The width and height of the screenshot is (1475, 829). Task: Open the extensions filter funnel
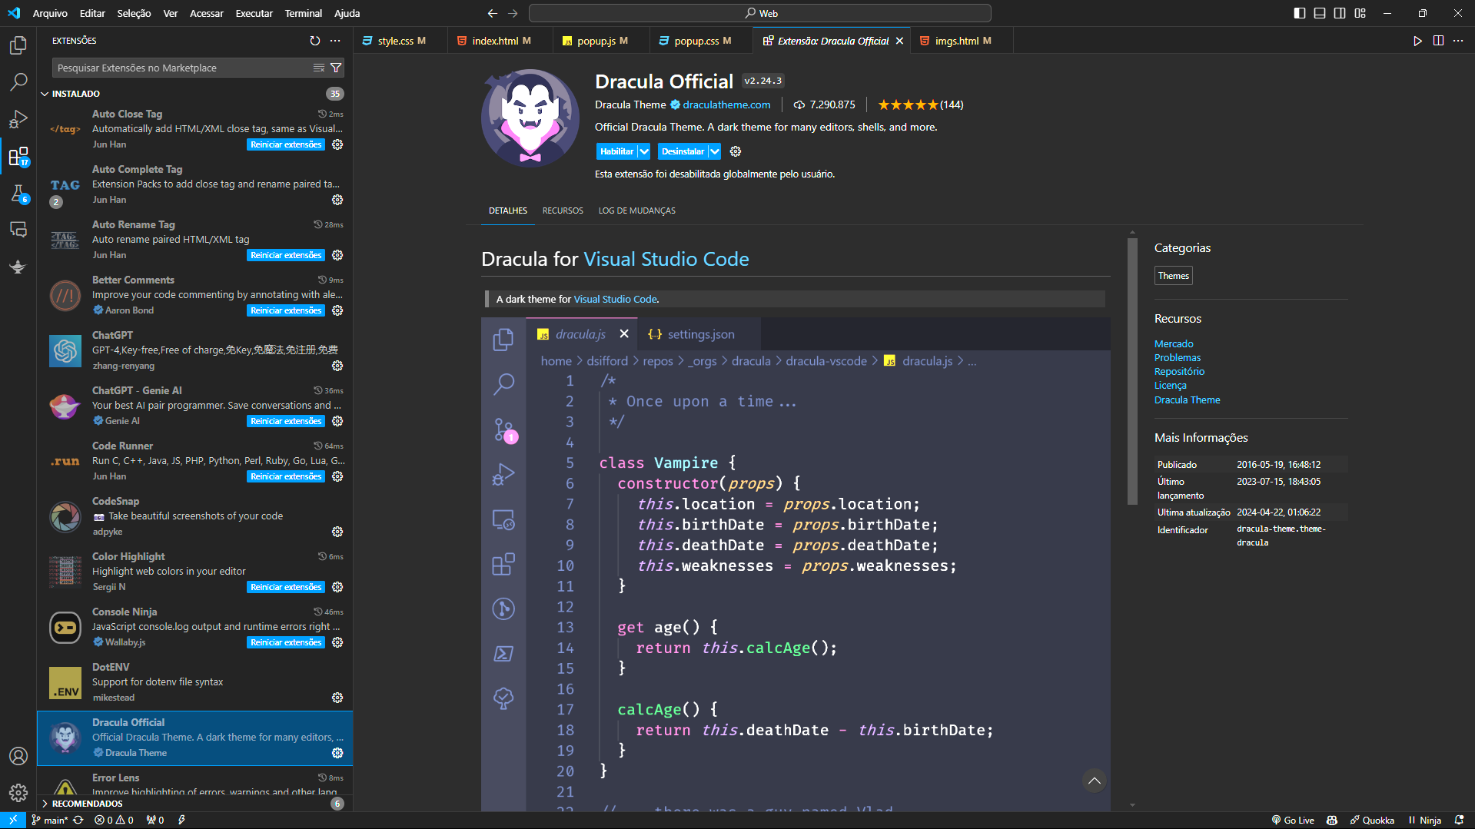[336, 68]
